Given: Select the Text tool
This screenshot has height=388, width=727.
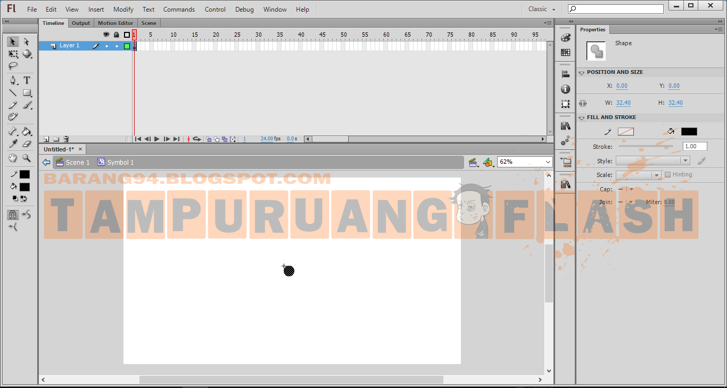Looking at the screenshot, I should 27,80.
